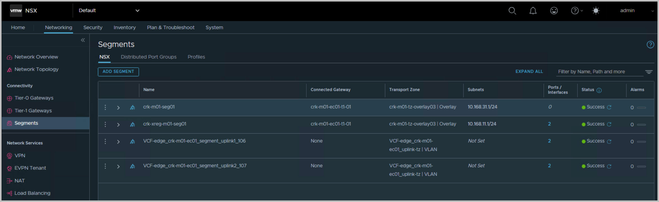The width and height of the screenshot is (659, 202).
Task: Open actions menu for crk-xreg-m01-seg01 row
Action: pyautogui.click(x=105, y=124)
